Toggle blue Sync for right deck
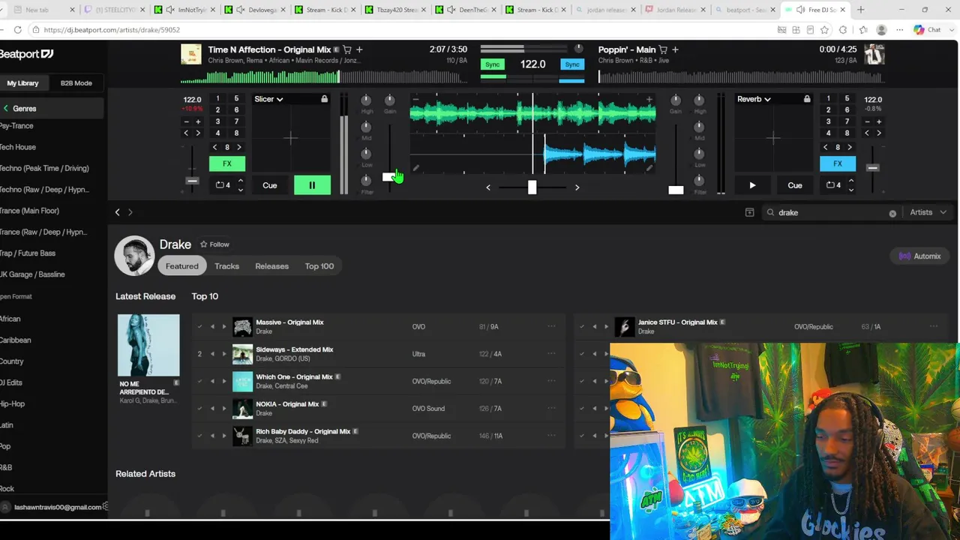Screen dimensions: 960x540 point(572,64)
